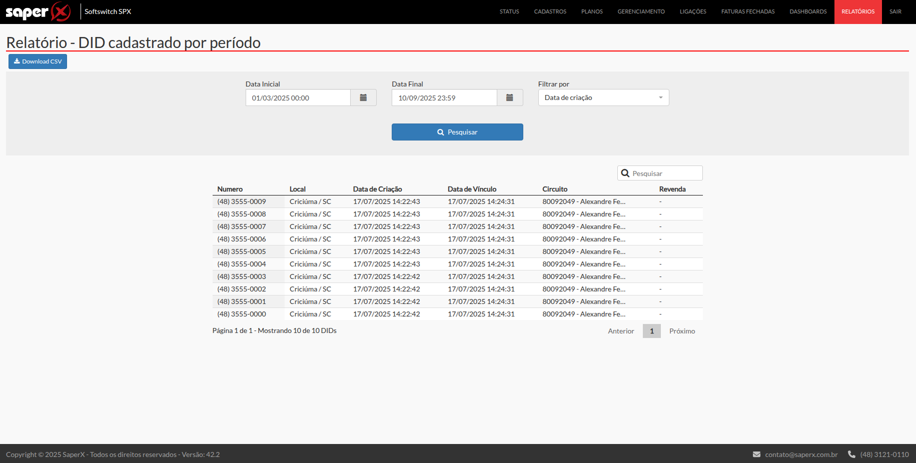Click the email envelope icon in footer
The image size is (916, 463).
point(756,454)
